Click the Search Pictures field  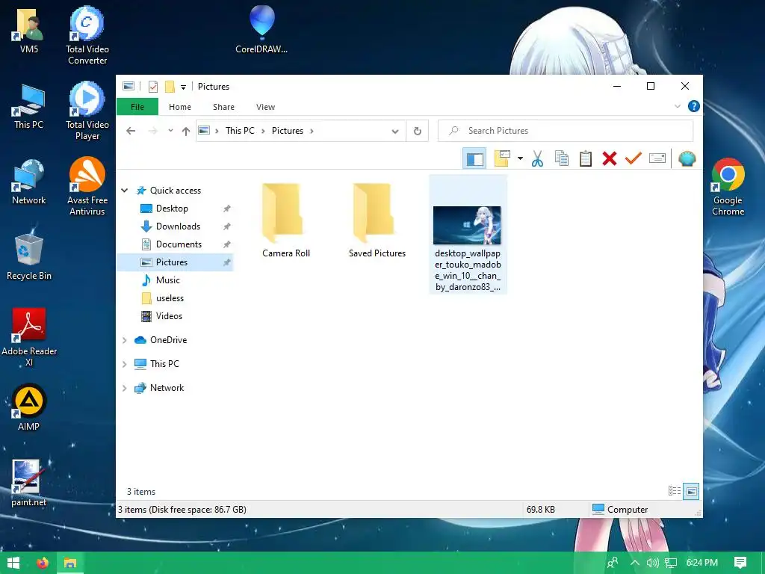point(566,131)
